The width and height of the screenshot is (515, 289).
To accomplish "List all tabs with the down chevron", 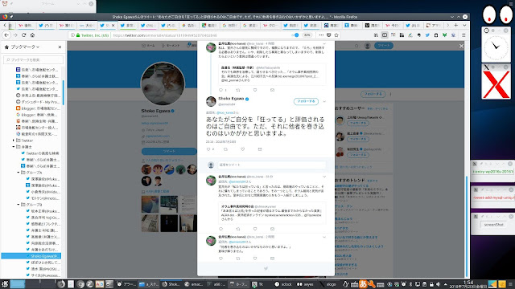I will click(x=464, y=25).
